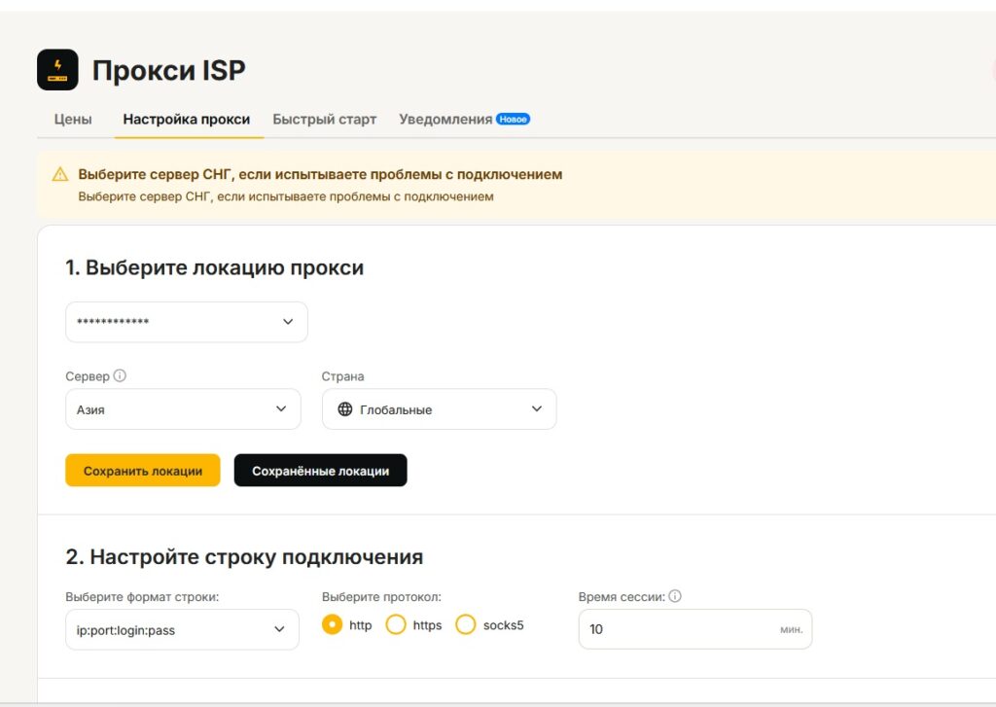Screen dimensions: 996x707
Task: Click the Новое badge beside Уведомления
Action: point(514,119)
